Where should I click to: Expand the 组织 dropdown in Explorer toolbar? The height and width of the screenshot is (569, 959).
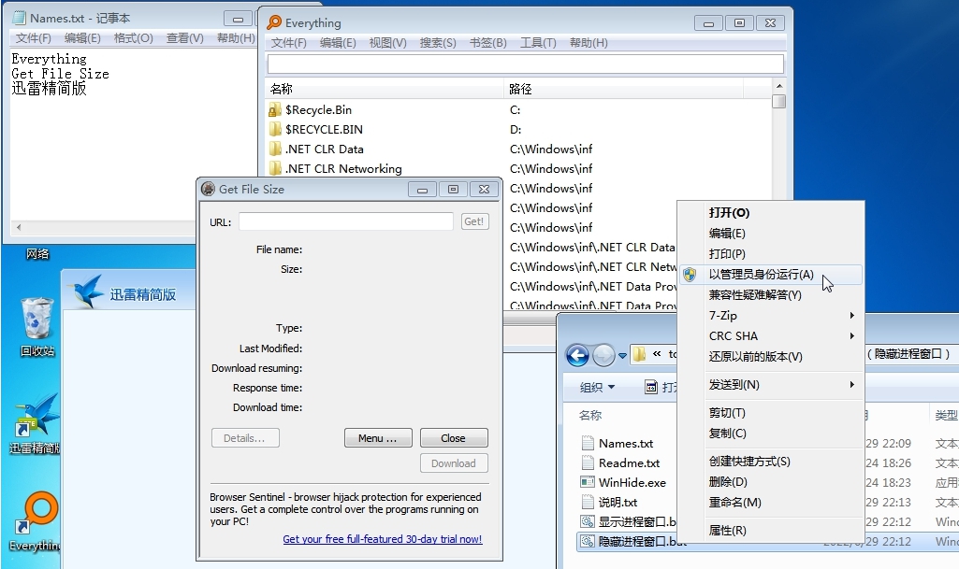pos(598,387)
